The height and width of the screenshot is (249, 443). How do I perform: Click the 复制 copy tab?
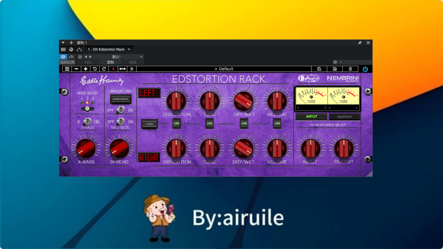tap(110, 62)
